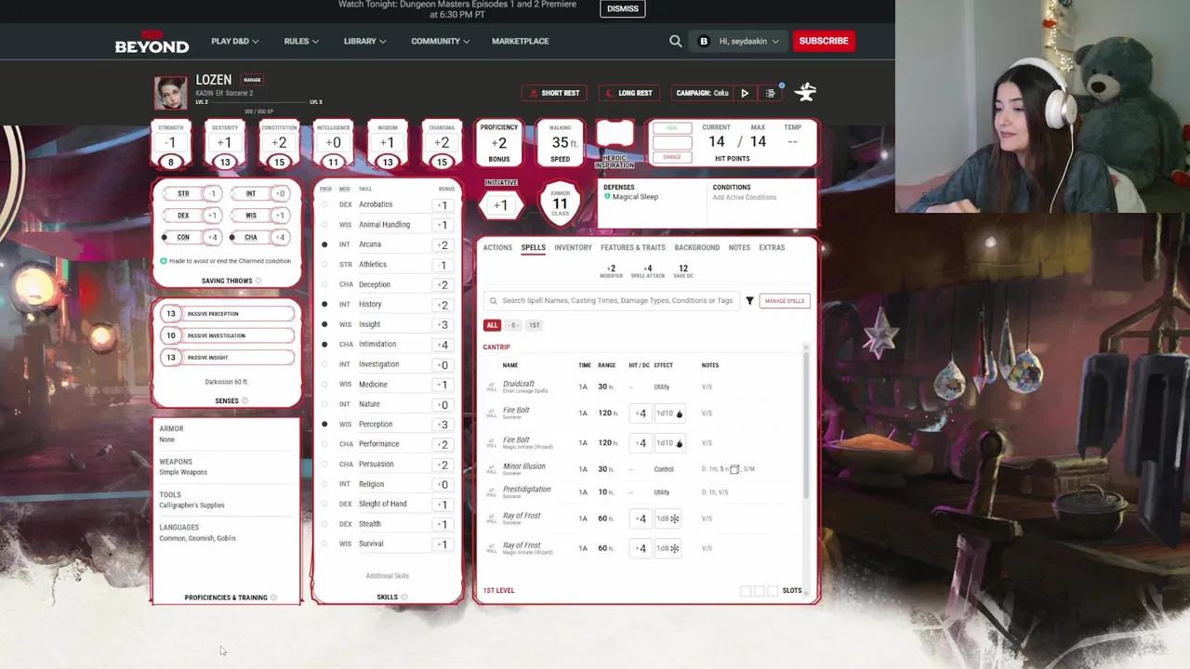Expand the Rules menu
The width and height of the screenshot is (1190, 669).
[x=301, y=41]
